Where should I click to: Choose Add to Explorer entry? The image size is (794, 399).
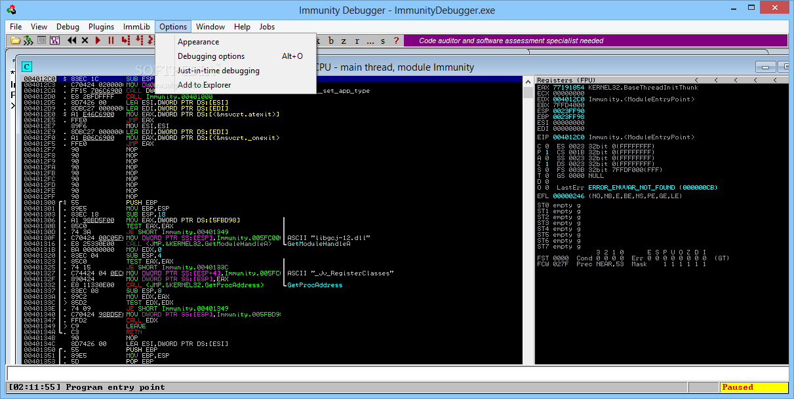236,85
